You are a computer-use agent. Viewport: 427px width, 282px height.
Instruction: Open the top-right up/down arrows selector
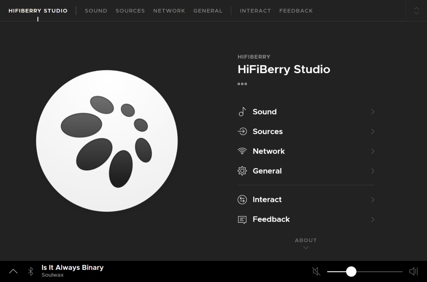point(416,11)
